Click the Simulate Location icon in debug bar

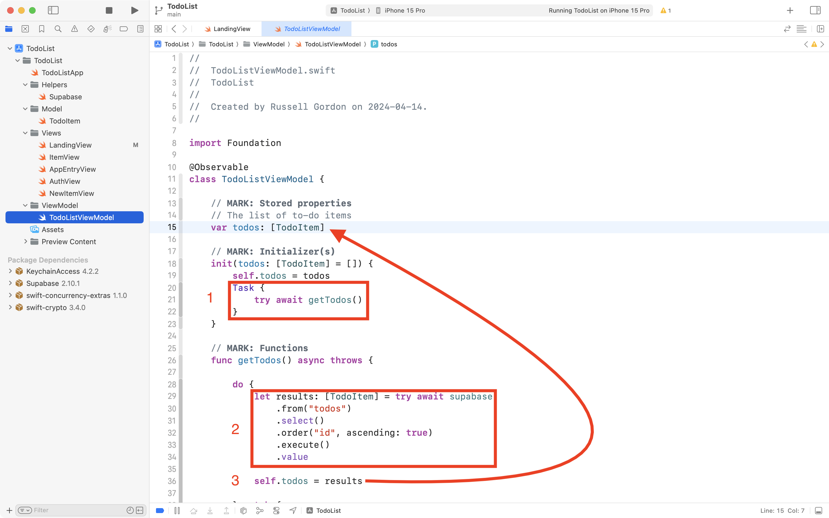pyautogui.click(x=293, y=510)
